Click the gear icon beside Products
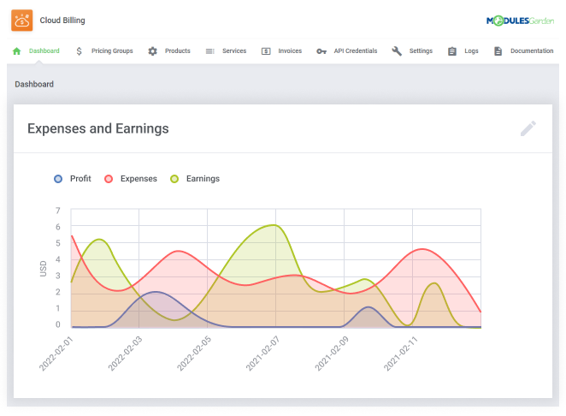This screenshot has height=416, width=566. click(153, 51)
